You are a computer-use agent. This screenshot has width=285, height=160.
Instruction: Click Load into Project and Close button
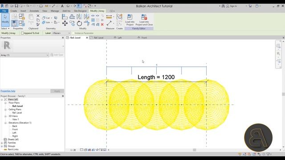click(144, 20)
